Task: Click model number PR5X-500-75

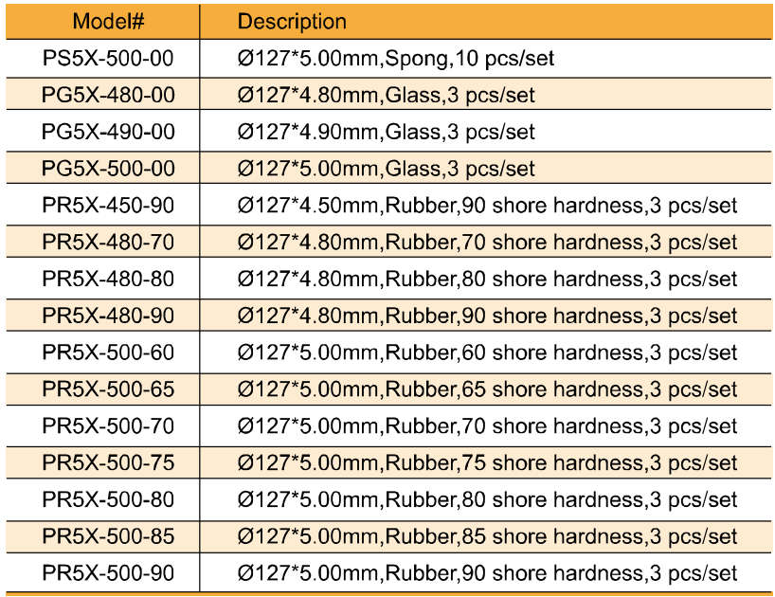Action: point(108,462)
